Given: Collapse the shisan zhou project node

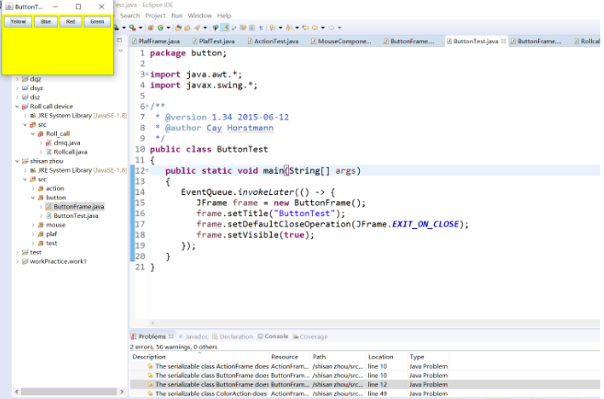Looking at the screenshot, I should pyautogui.click(x=17, y=161).
